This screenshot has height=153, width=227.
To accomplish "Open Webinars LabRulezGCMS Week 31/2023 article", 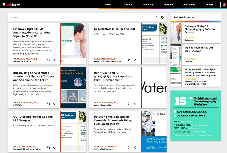I will point(199,49).
